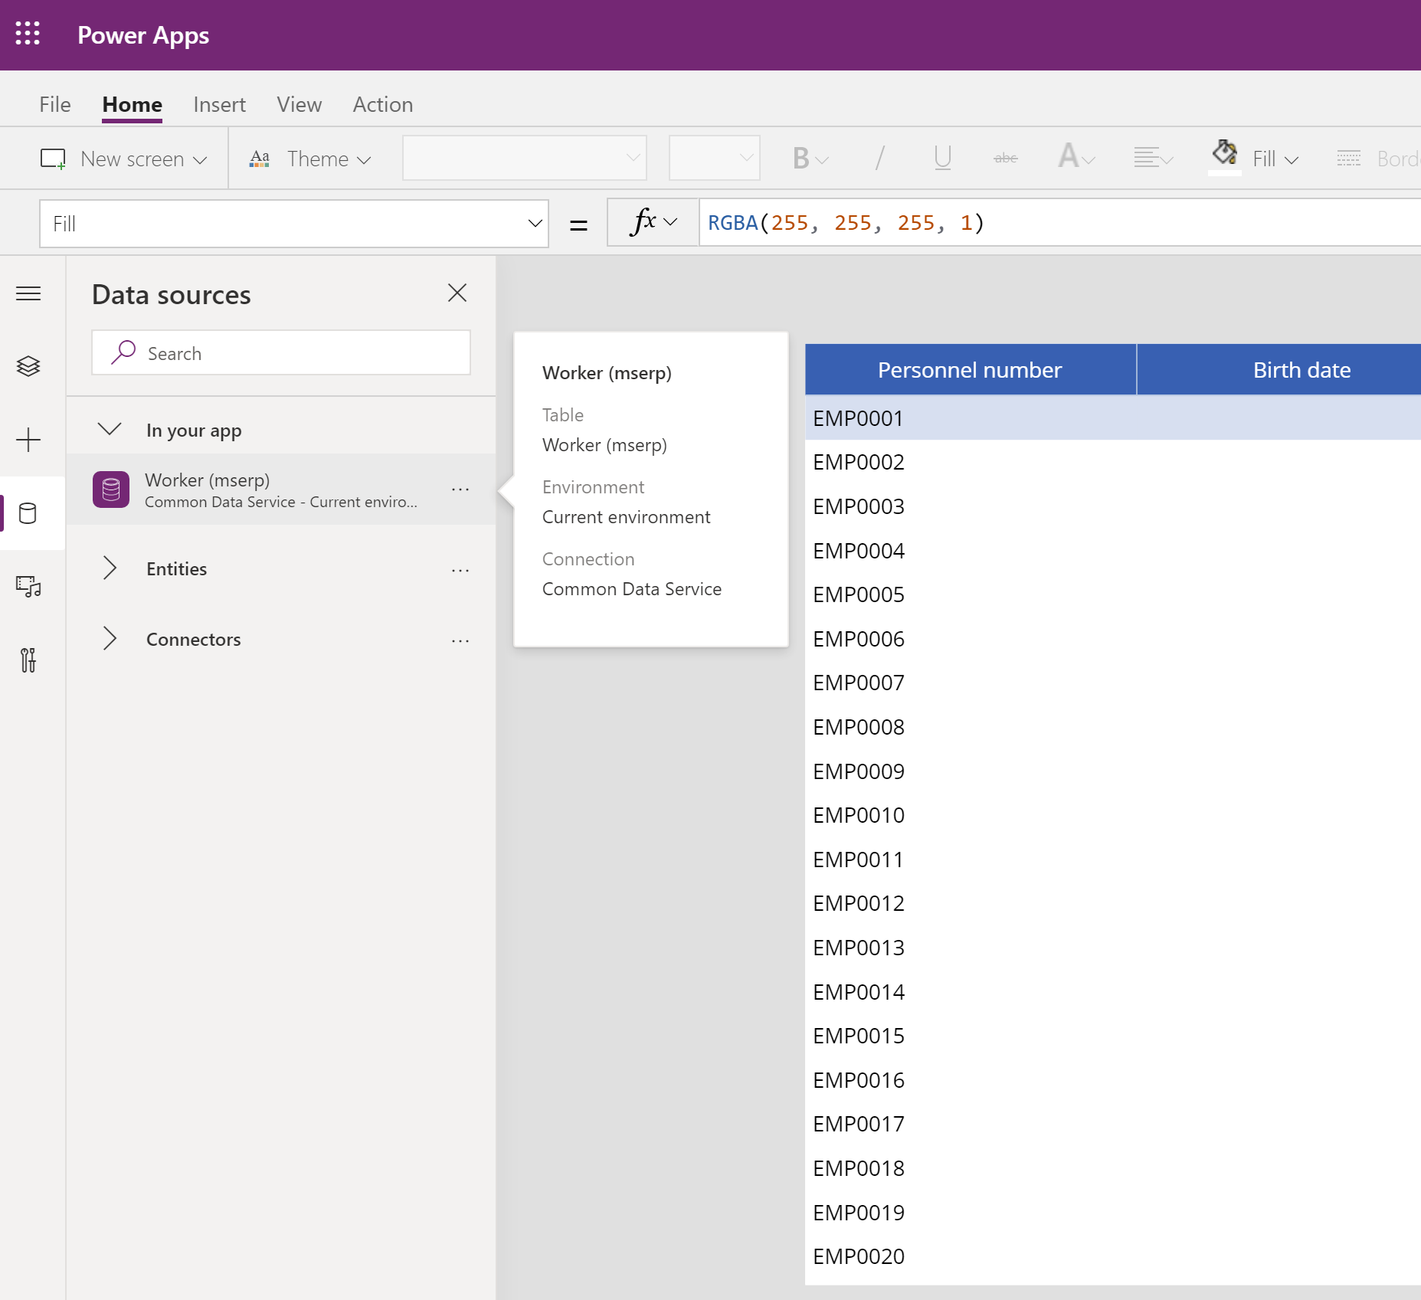Click the Worker (mserp) database icon

coord(111,490)
